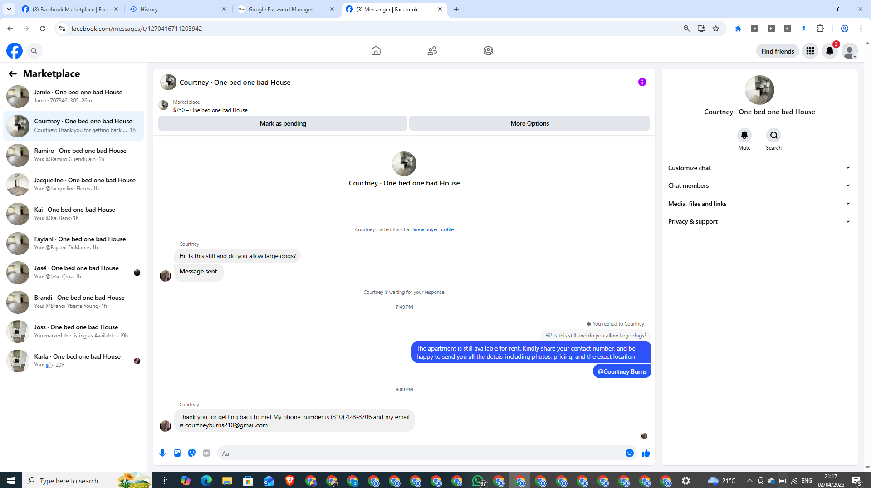Open a new browser tab
Viewport: 871px width, 488px height.
tap(456, 9)
